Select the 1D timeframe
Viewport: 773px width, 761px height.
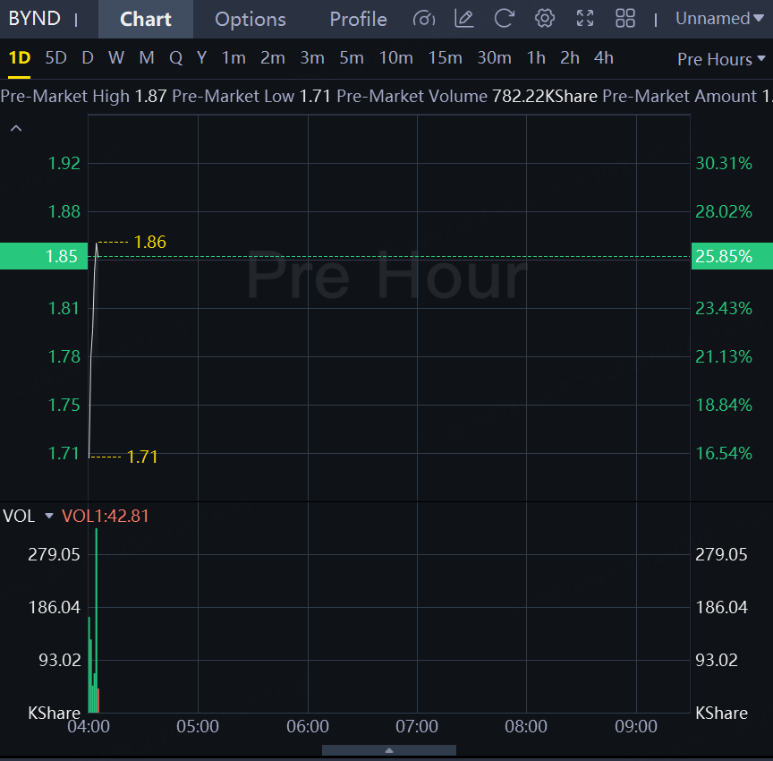click(19, 58)
